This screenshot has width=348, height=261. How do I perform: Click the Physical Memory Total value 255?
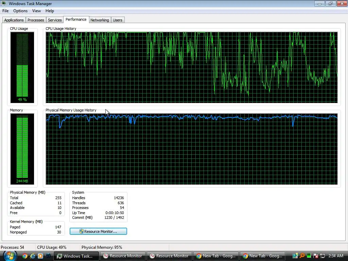click(x=58, y=198)
